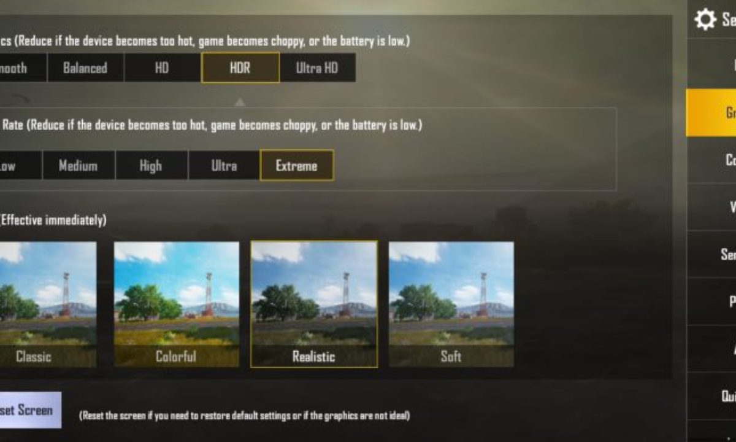This screenshot has height=442, width=736.
Task: Pick Ultra HD graphics quality
Action: point(317,68)
